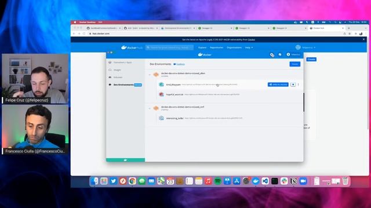Image resolution: width=371 pixels, height=208 pixels.
Task: Click first orange compose stack icon
Action: [156, 75]
